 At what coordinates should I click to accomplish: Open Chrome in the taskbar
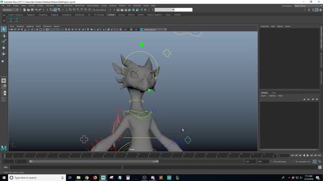(86, 177)
